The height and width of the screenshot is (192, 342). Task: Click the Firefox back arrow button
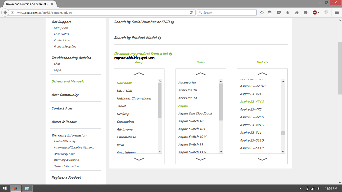pos(5,12)
